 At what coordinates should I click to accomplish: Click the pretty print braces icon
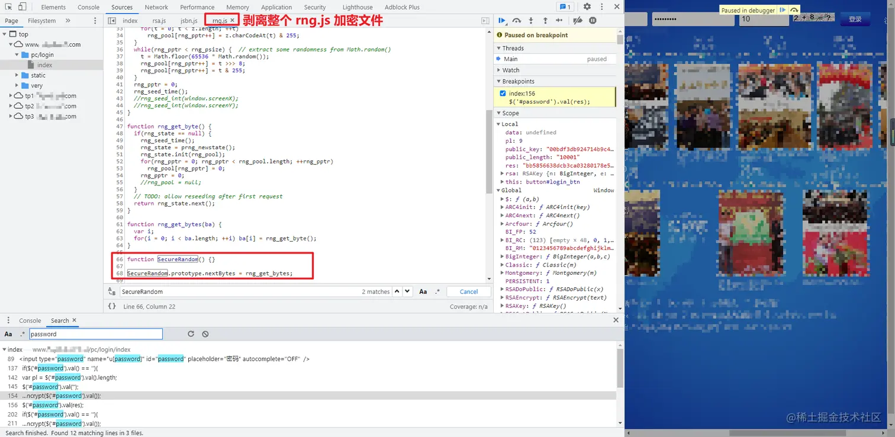tap(112, 306)
